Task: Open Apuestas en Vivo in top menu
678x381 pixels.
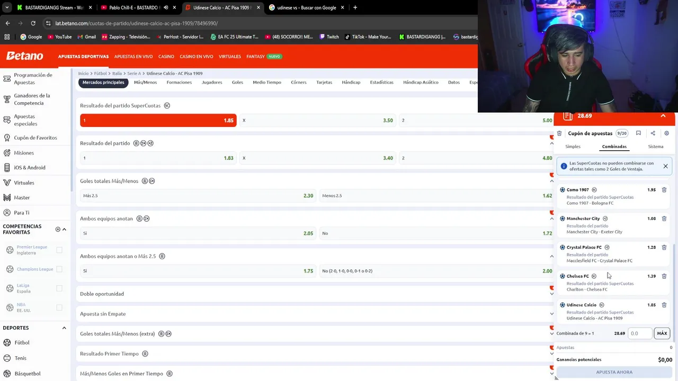Action: (x=133, y=57)
